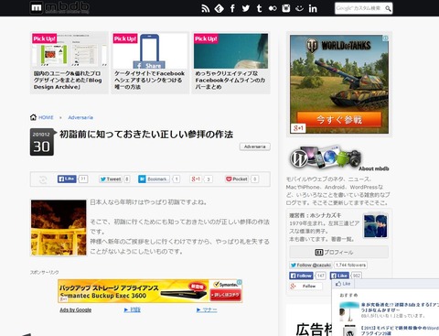Click the g+1 button in share bar
The width and height of the screenshot is (439, 336).
(196, 179)
